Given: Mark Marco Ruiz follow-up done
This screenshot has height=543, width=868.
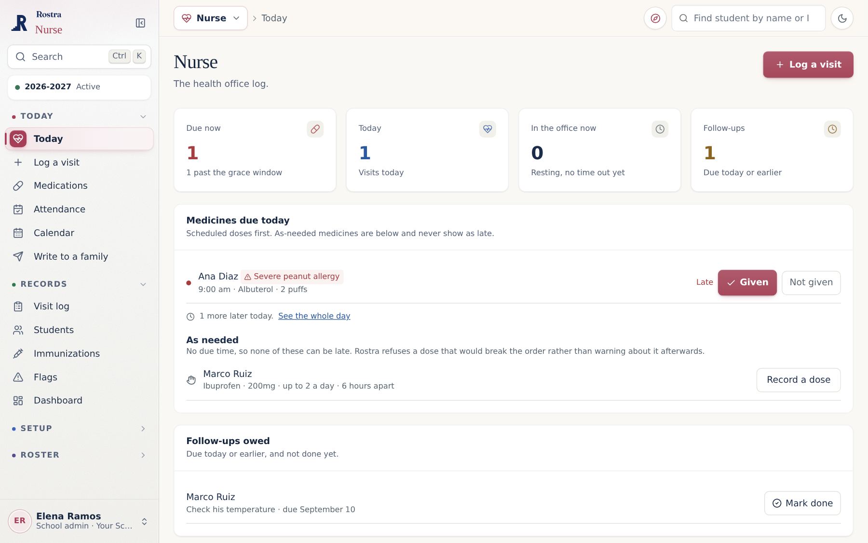Looking at the screenshot, I should click(x=802, y=503).
